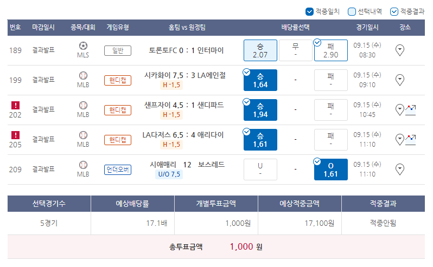Click baseball icon in match 205 row
The width and height of the screenshot is (433, 267).
click(x=83, y=135)
